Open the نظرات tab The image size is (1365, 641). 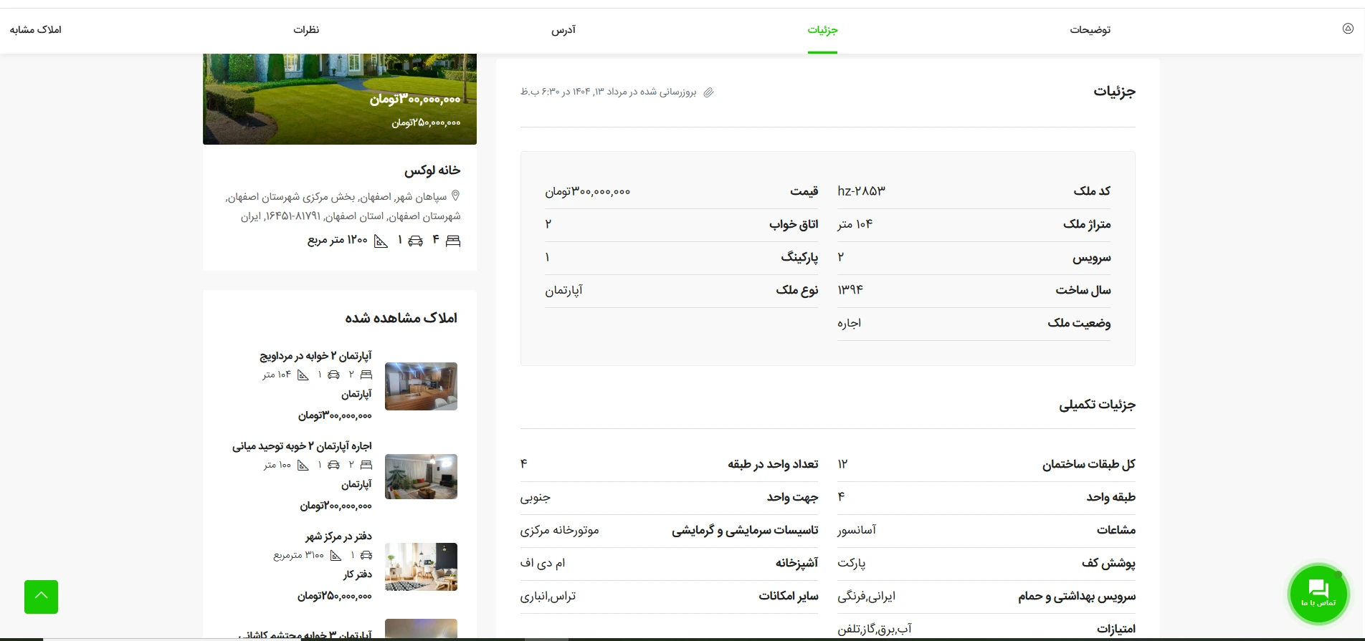(306, 30)
